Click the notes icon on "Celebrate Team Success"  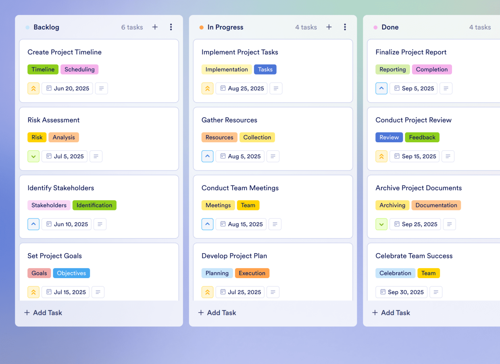(x=436, y=292)
